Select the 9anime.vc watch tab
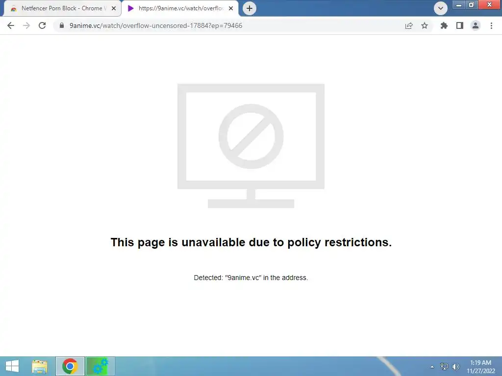 pos(179,8)
